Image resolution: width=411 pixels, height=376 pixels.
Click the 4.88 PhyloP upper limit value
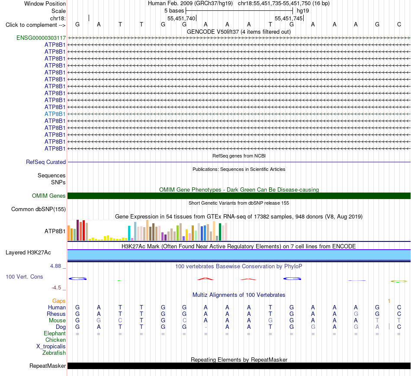pos(55,266)
